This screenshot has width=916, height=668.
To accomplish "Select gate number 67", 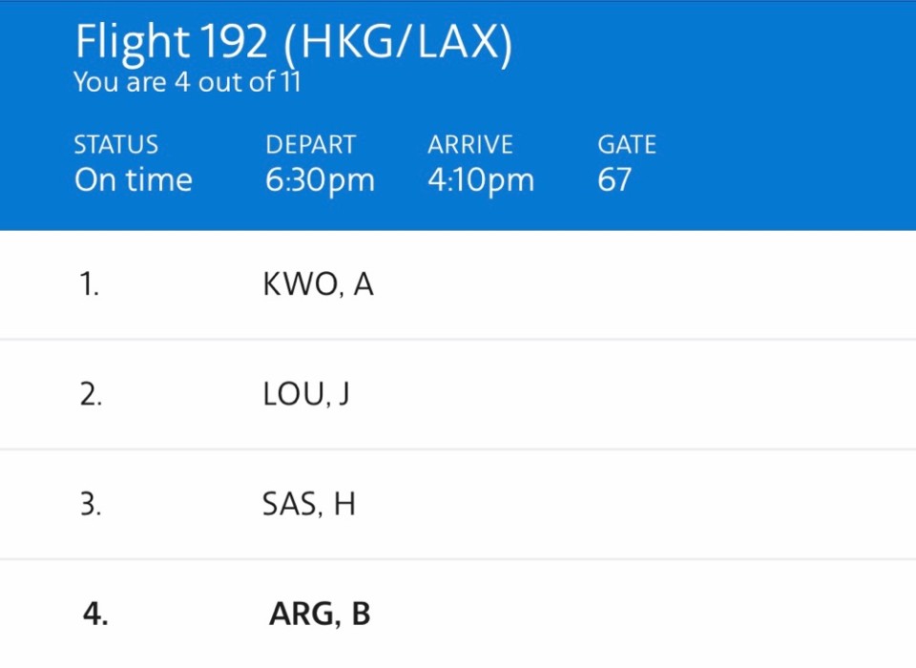I will [x=614, y=180].
